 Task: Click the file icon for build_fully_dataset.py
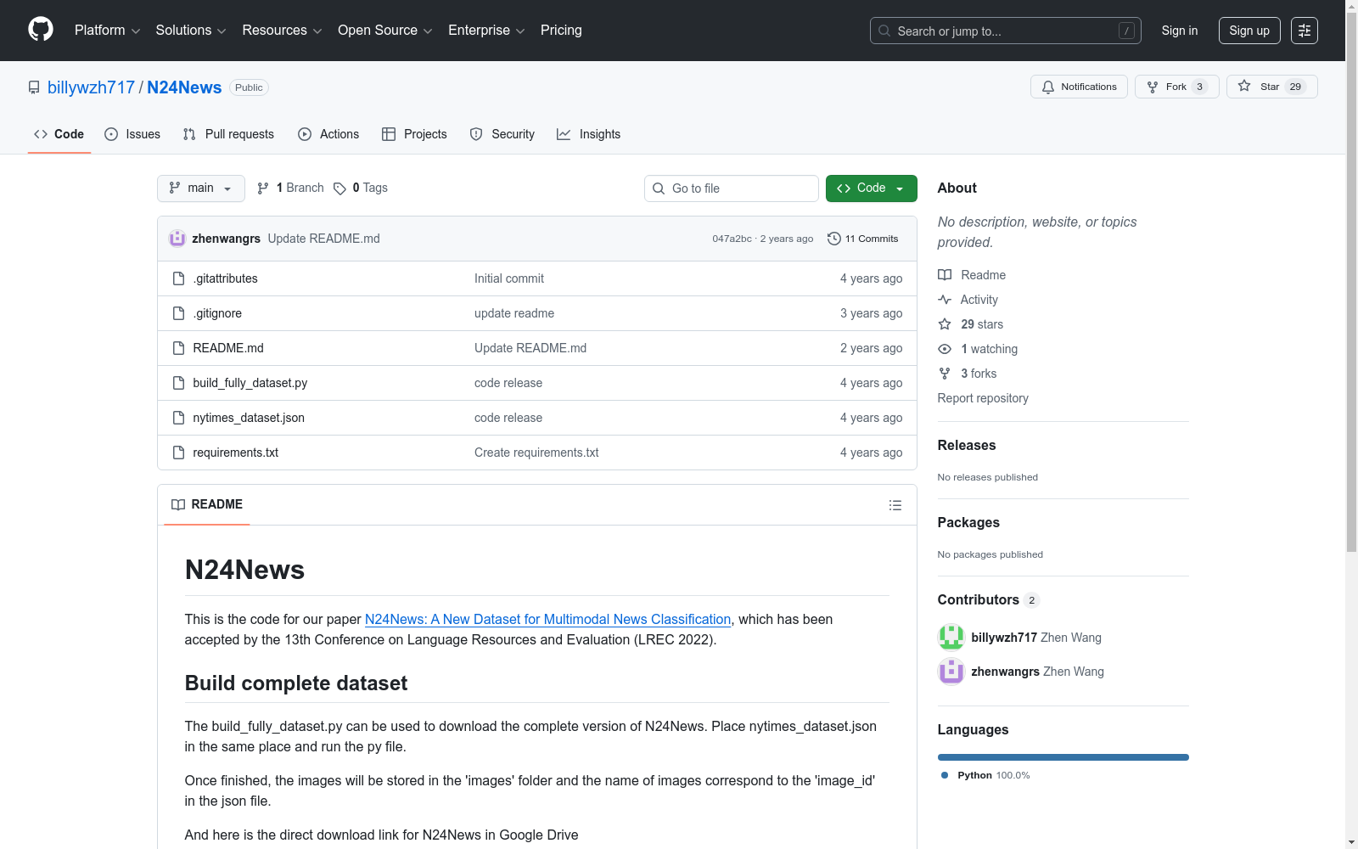(x=178, y=383)
